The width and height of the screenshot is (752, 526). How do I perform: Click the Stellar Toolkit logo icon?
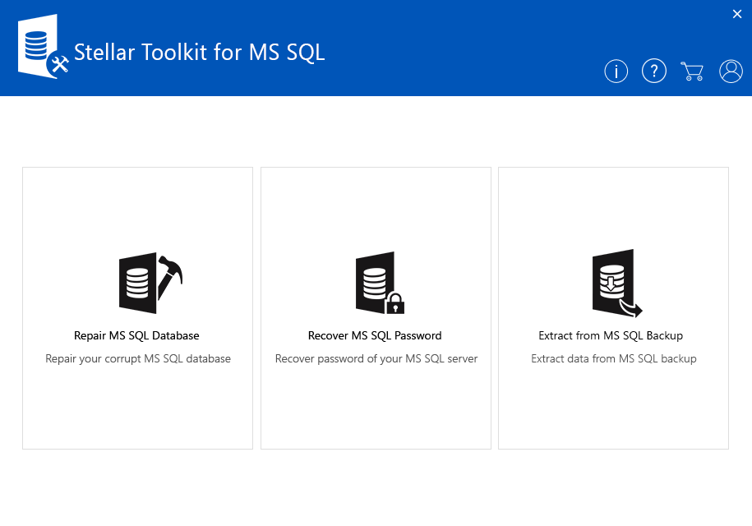point(44,47)
